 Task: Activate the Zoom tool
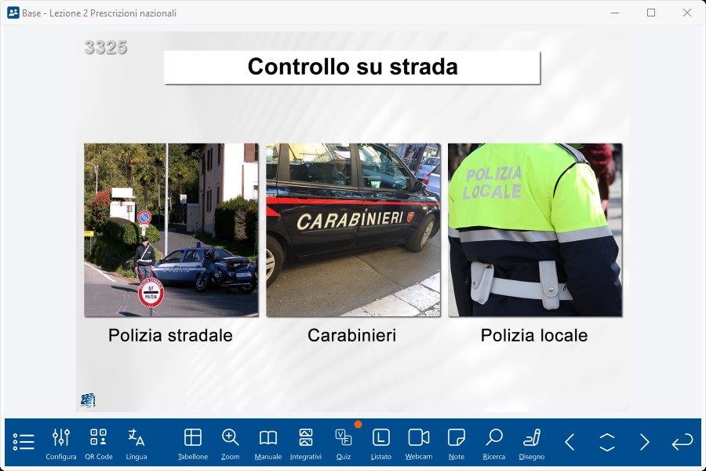point(231,444)
